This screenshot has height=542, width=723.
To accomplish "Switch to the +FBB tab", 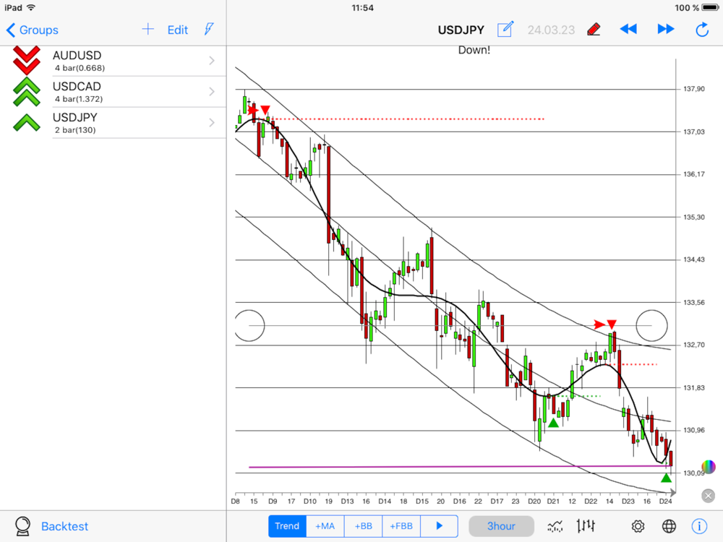I will (401, 526).
